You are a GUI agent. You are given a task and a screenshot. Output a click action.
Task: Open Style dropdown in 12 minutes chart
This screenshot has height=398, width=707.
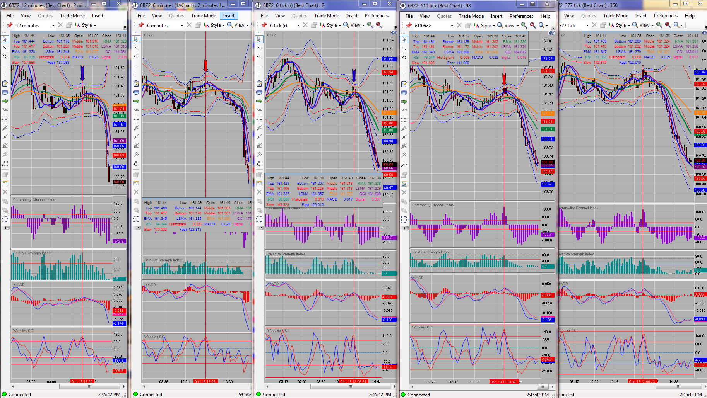(86, 25)
